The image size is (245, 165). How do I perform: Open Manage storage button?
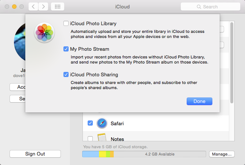point(222,154)
